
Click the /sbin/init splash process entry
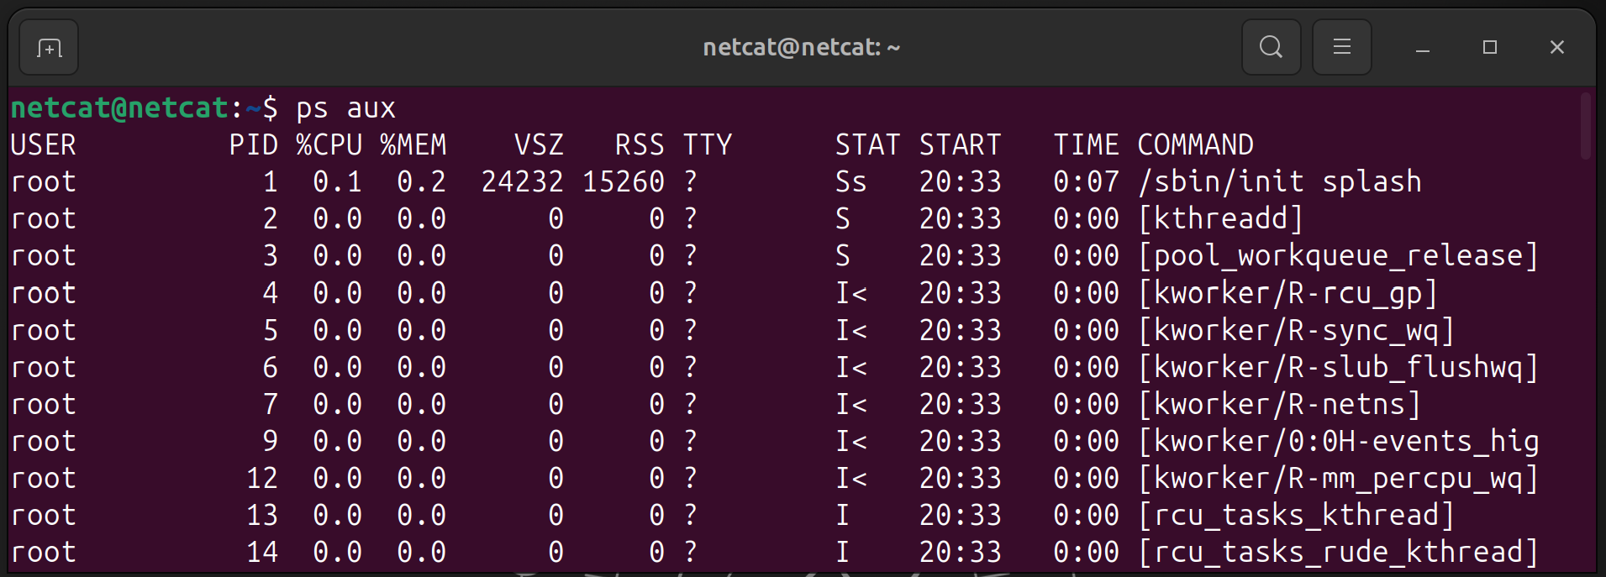click(1279, 182)
